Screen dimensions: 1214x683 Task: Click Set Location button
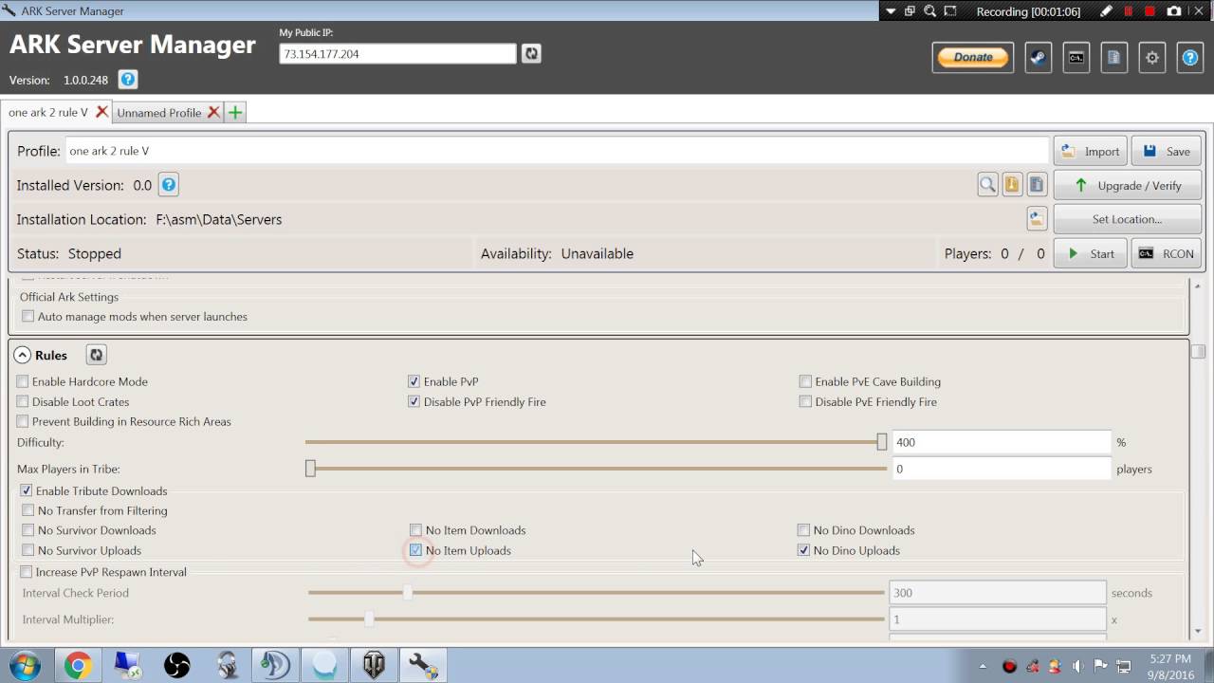click(x=1128, y=219)
